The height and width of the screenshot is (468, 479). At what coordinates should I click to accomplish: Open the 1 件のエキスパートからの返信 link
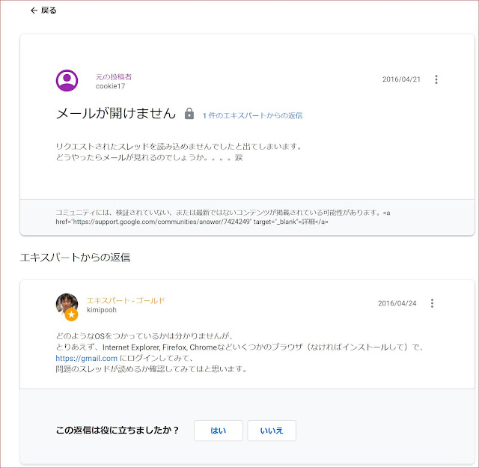coord(252,115)
